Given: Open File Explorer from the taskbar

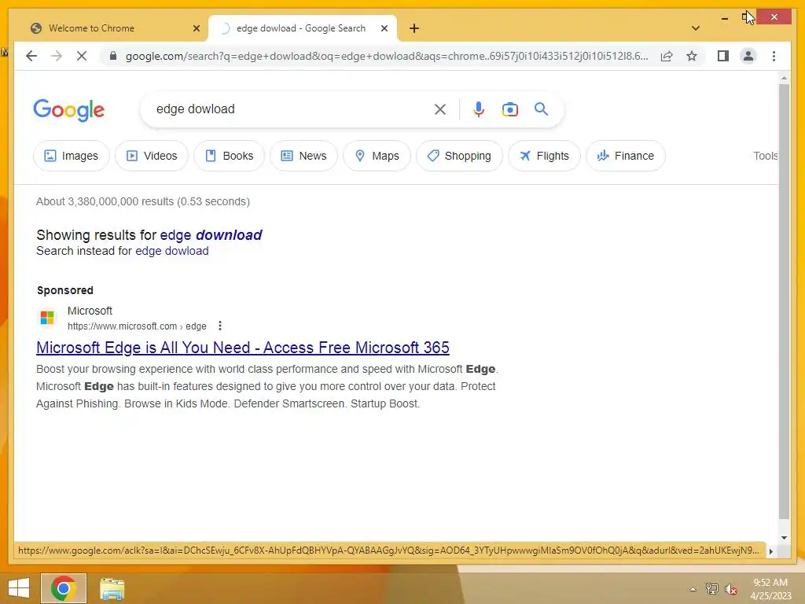Looking at the screenshot, I should pyautogui.click(x=112, y=588).
